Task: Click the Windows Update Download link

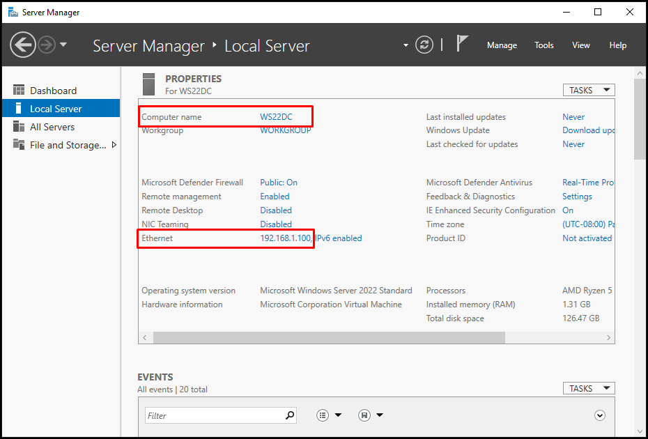Action: 589,130
